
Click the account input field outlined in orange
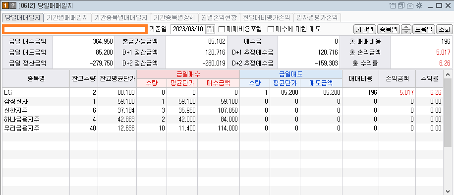point(74,29)
